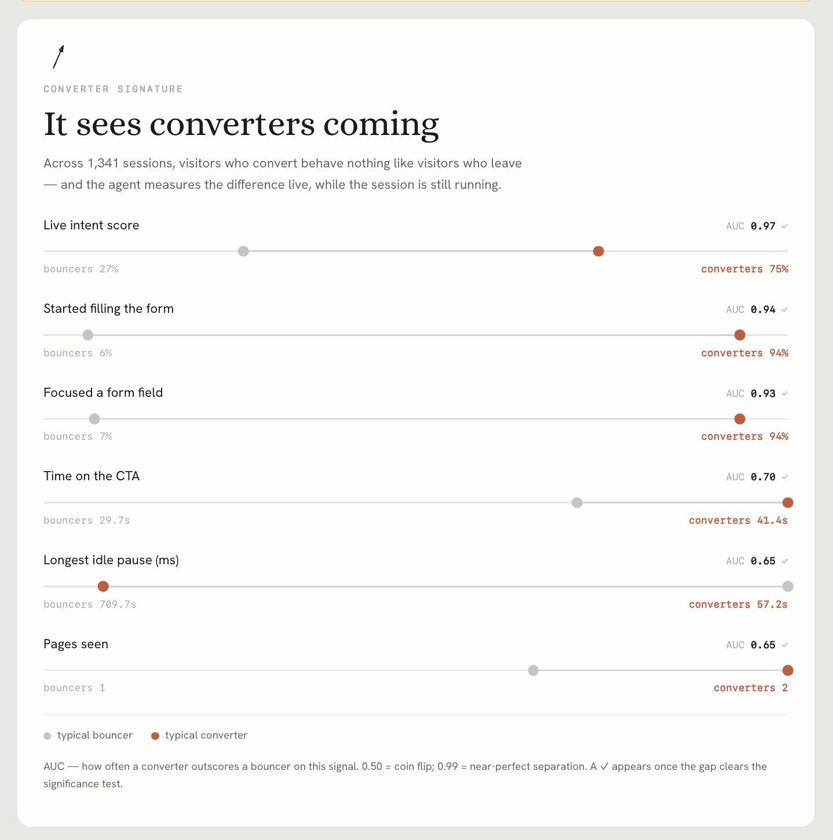The width and height of the screenshot is (833, 840).
Task: Click the gray typical bouncer legend dot
Action: (48, 736)
